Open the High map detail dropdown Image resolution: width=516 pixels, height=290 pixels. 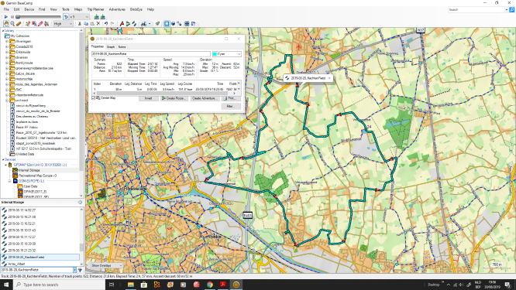(x=63, y=24)
